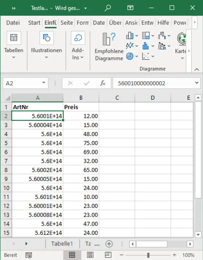Switch to Page Break Preview
Viewport: 203px width, 260px height.
click(x=108, y=255)
